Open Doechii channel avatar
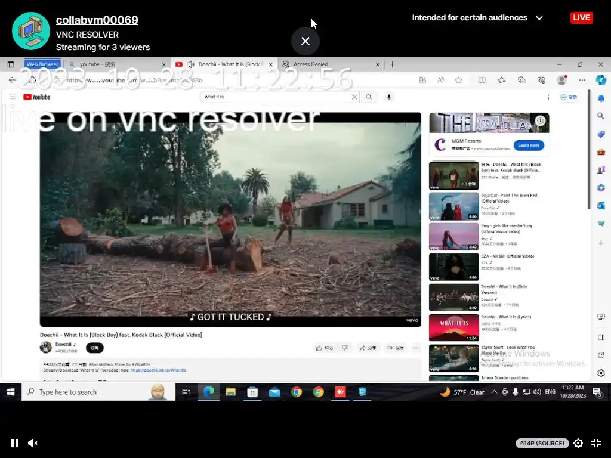Image resolution: width=611 pixels, height=458 pixels. (x=46, y=347)
